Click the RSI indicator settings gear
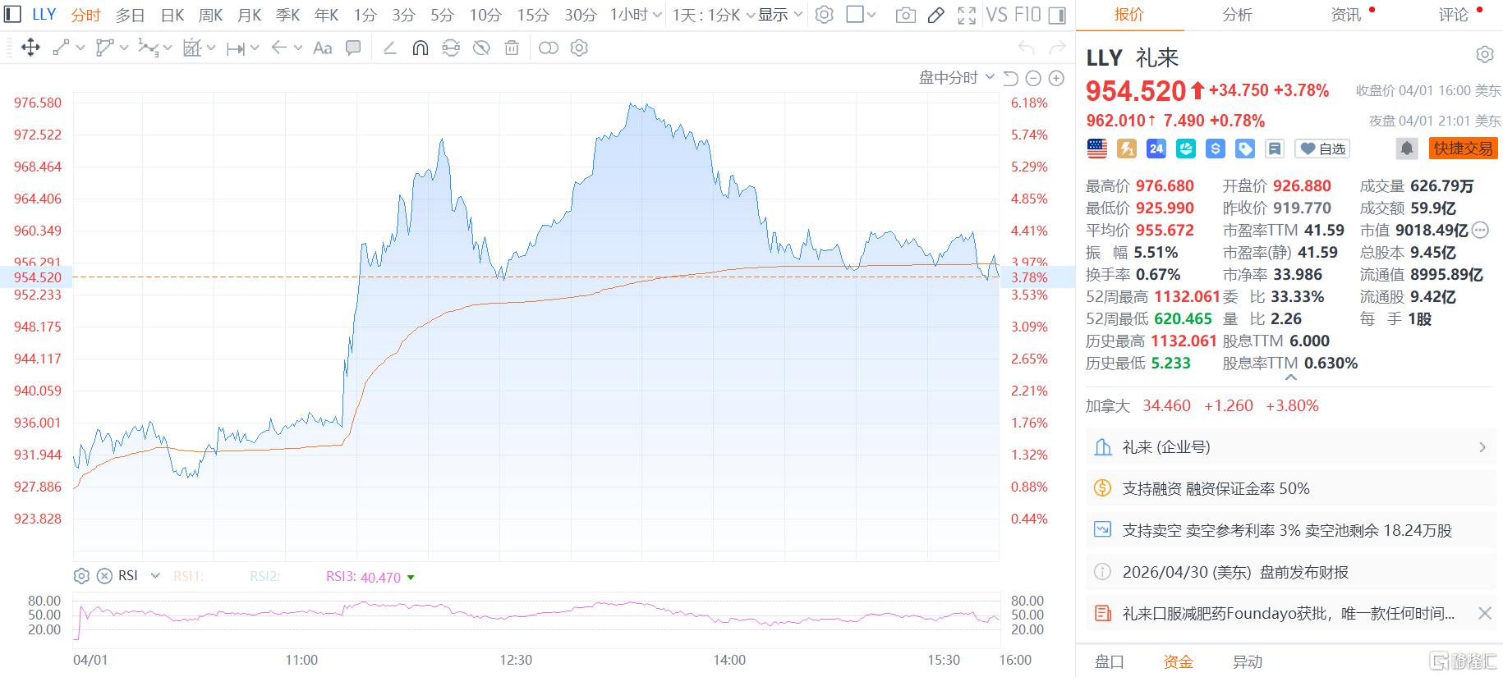1503x677 pixels. pos(81,576)
